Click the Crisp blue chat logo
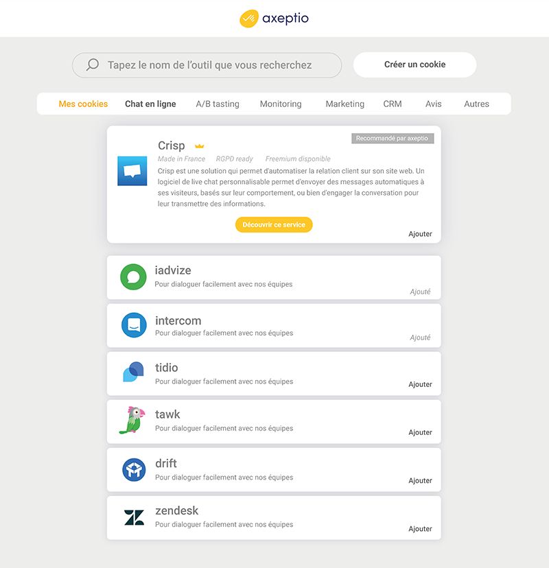This screenshot has height=568, width=549. pos(132,171)
